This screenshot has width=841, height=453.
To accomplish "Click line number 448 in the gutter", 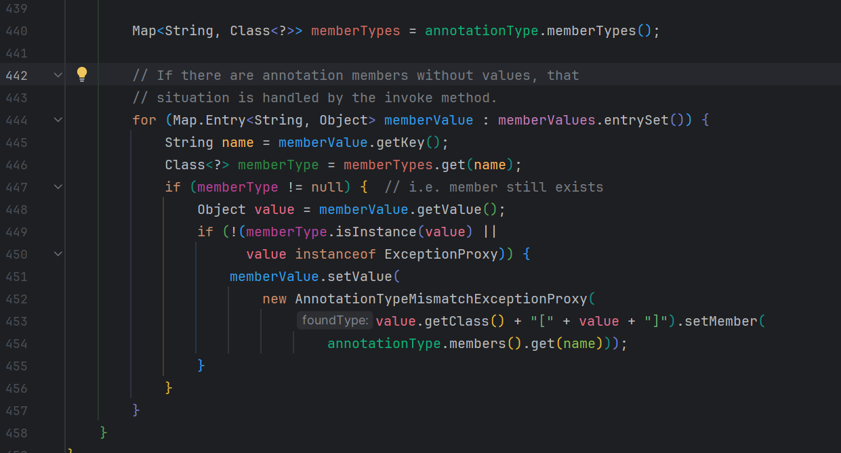I will (x=16, y=209).
